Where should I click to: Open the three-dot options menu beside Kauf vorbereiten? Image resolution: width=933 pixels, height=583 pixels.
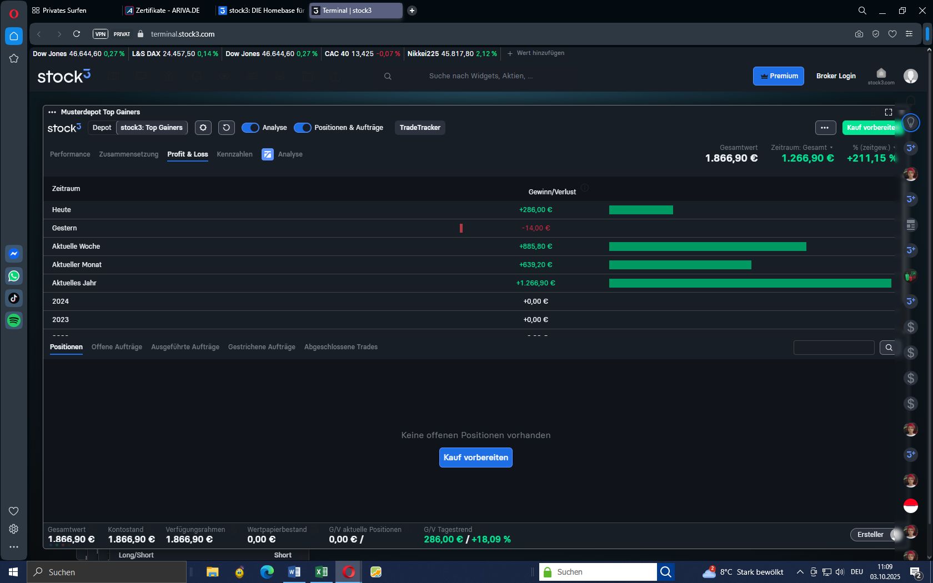tap(826, 128)
